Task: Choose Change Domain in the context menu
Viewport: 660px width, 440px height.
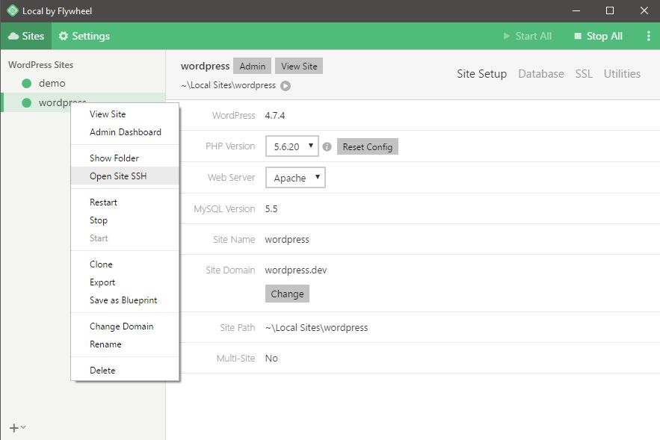Action: coord(125,326)
